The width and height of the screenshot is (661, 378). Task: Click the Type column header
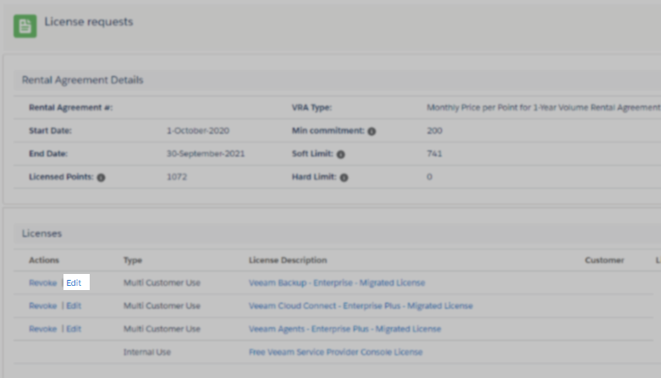pos(133,260)
